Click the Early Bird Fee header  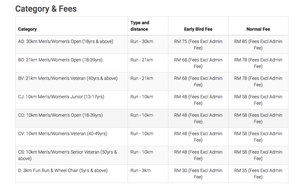198,29
